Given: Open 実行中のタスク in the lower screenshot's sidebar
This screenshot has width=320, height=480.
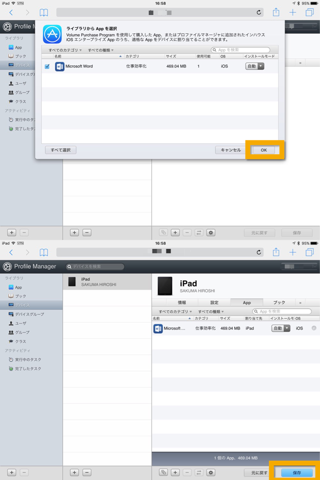Looking at the screenshot, I should (x=31, y=360).
